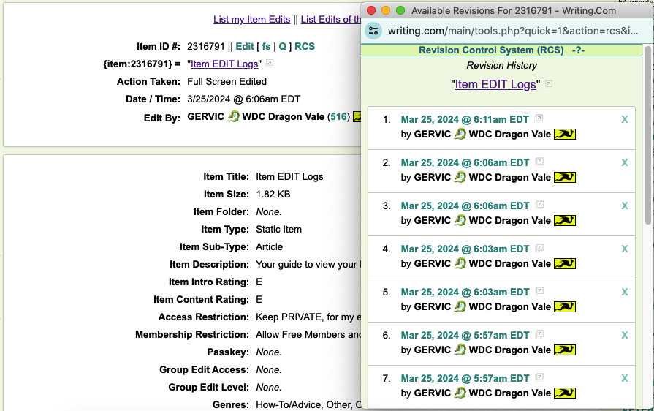The image size is (654, 411).
Task: Click yellow badge icon in revision 4 row
Action: (565, 263)
